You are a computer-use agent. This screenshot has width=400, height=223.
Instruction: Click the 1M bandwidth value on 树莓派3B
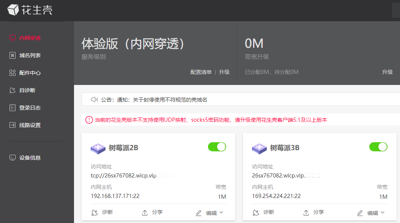tap(383, 197)
